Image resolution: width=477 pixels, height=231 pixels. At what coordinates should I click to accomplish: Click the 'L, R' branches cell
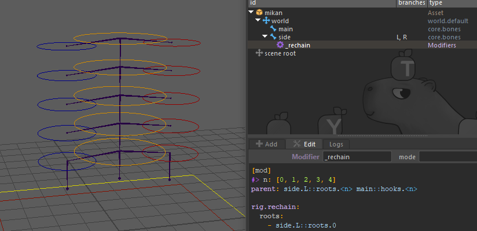click(x=402, y=37)
